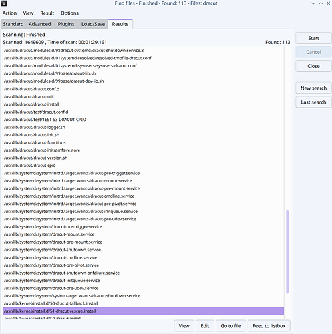Image resolution: width=332 pixels, height=334 pixels.
Task: Click the Edit button below results
Action: click(205, 326)
